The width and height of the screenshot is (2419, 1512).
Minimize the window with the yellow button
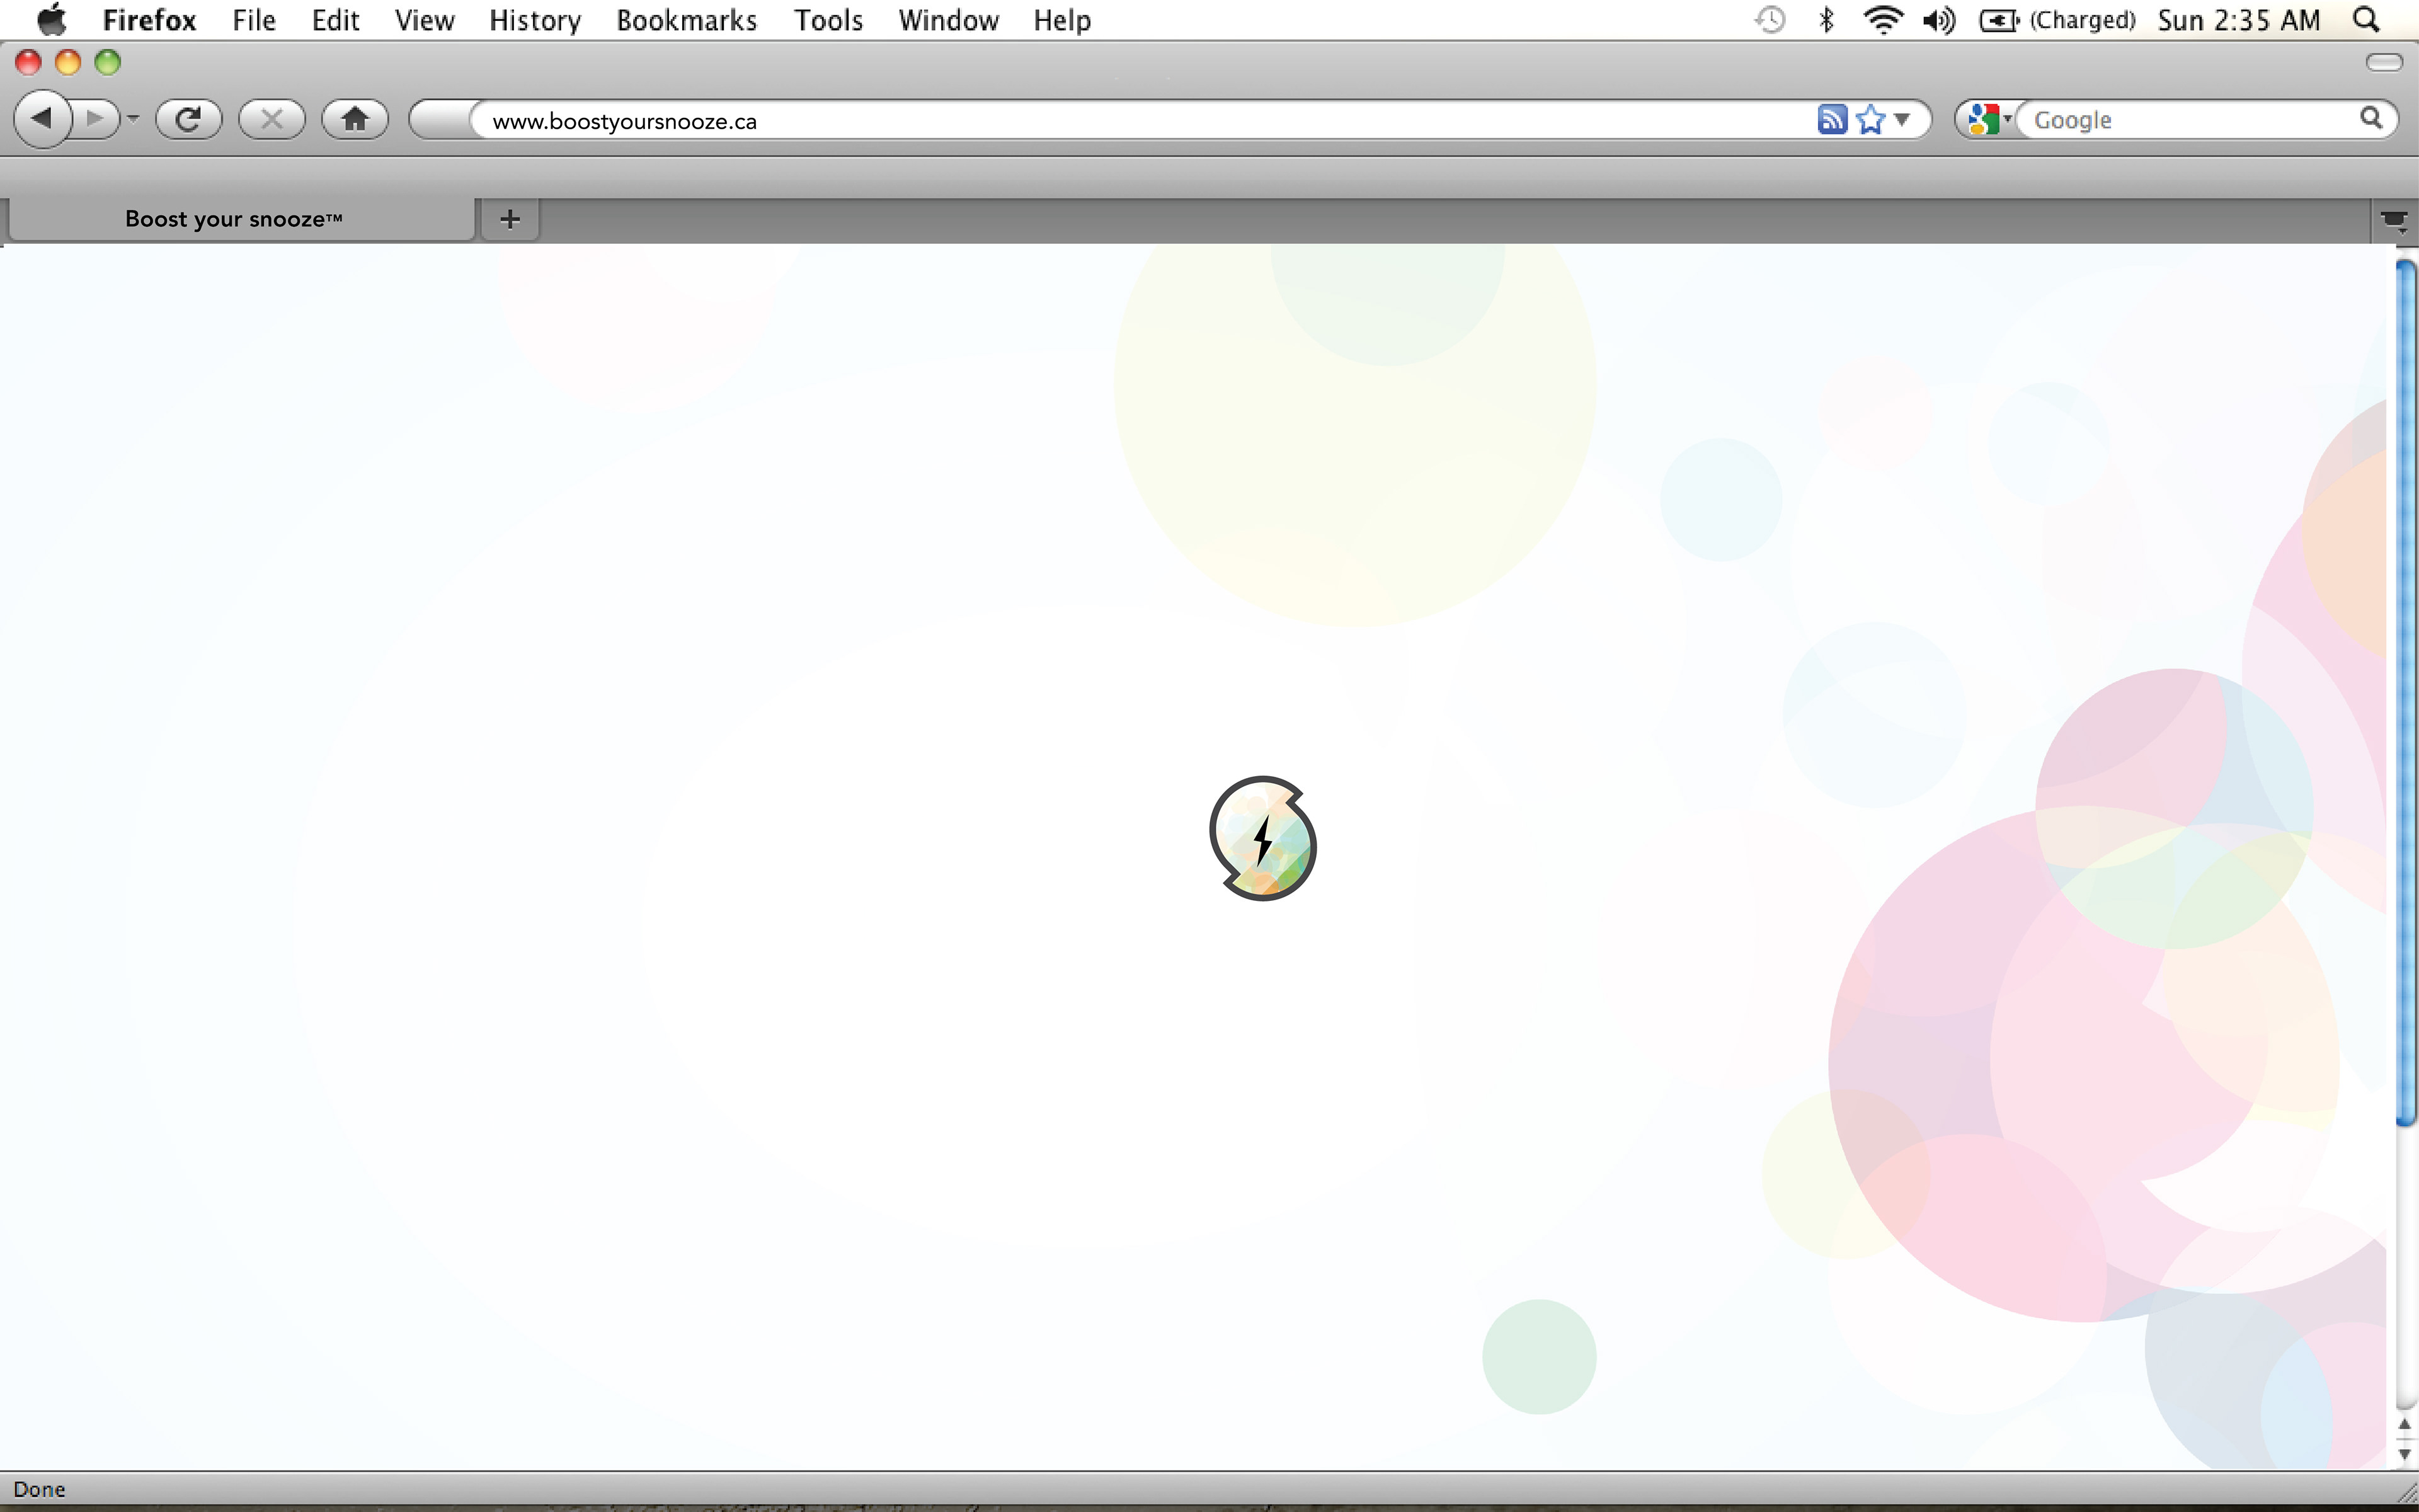[68, 63]
